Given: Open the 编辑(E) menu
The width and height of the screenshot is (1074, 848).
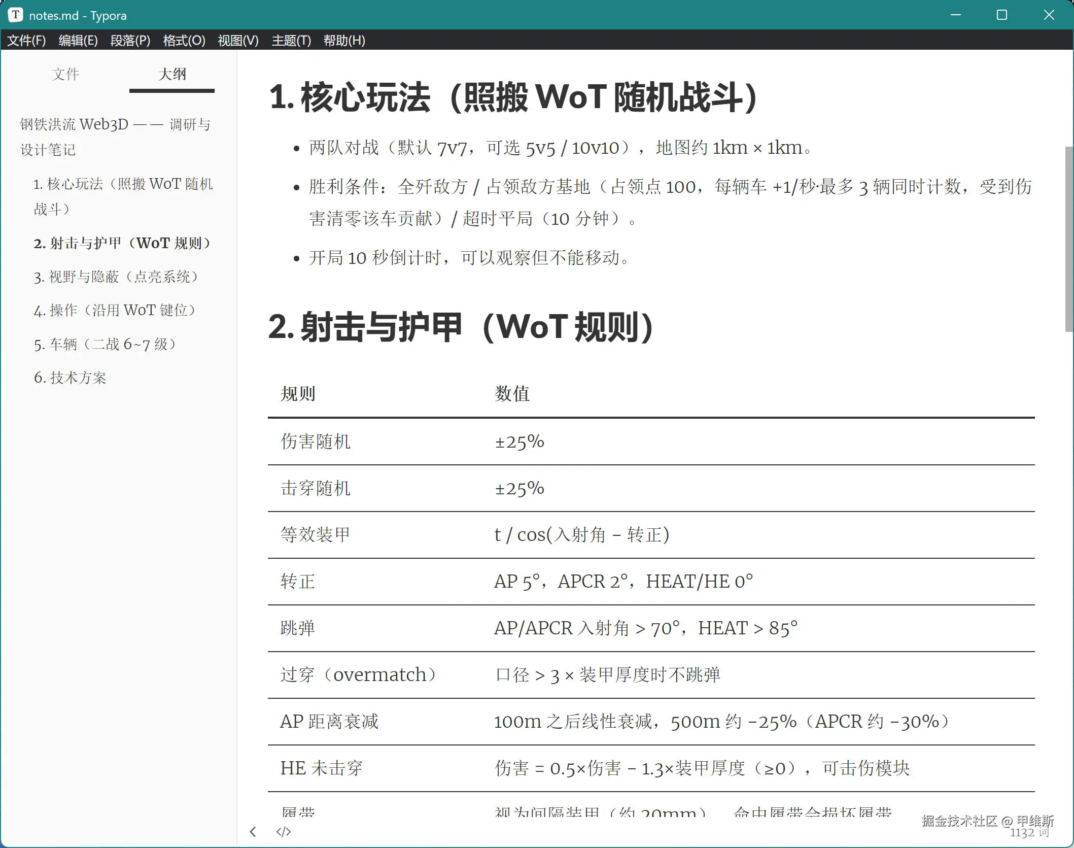Looking at the screenshot, I should tap(78, 40).
